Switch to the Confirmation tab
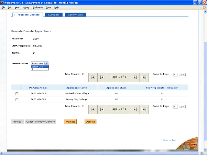The image size is (207, 155). coord(75,15)
